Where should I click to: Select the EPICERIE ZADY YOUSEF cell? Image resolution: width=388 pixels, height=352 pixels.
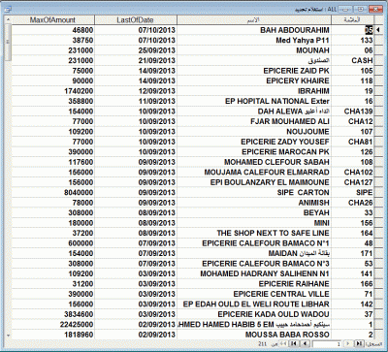pyautogui.click(x=254, y=142)
